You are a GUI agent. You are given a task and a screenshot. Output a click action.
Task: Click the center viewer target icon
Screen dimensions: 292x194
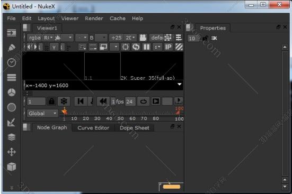125,47
